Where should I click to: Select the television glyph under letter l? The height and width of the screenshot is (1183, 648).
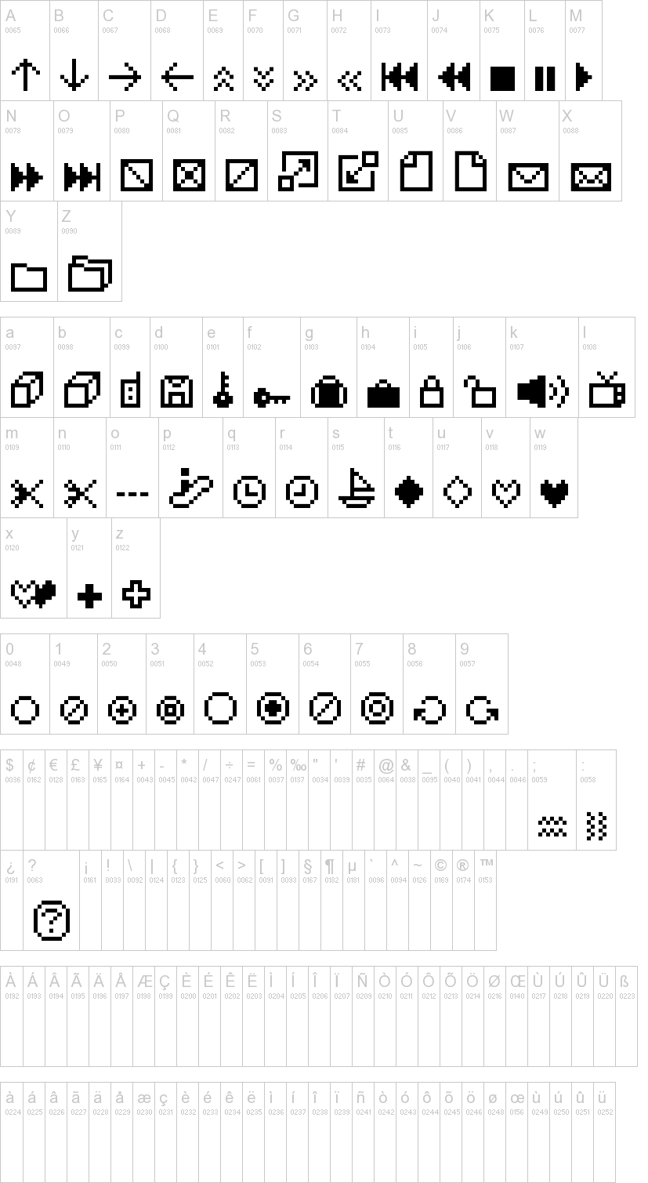click(x=606, y=390)
